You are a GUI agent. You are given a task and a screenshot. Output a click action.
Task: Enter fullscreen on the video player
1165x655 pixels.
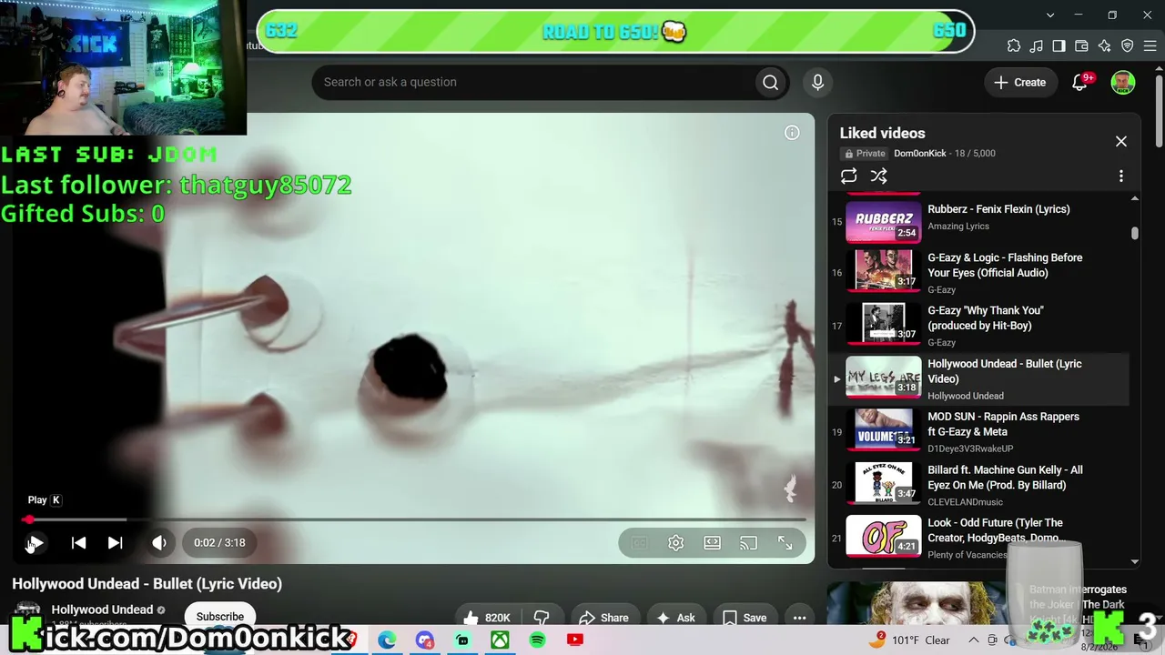click(785, 543)
